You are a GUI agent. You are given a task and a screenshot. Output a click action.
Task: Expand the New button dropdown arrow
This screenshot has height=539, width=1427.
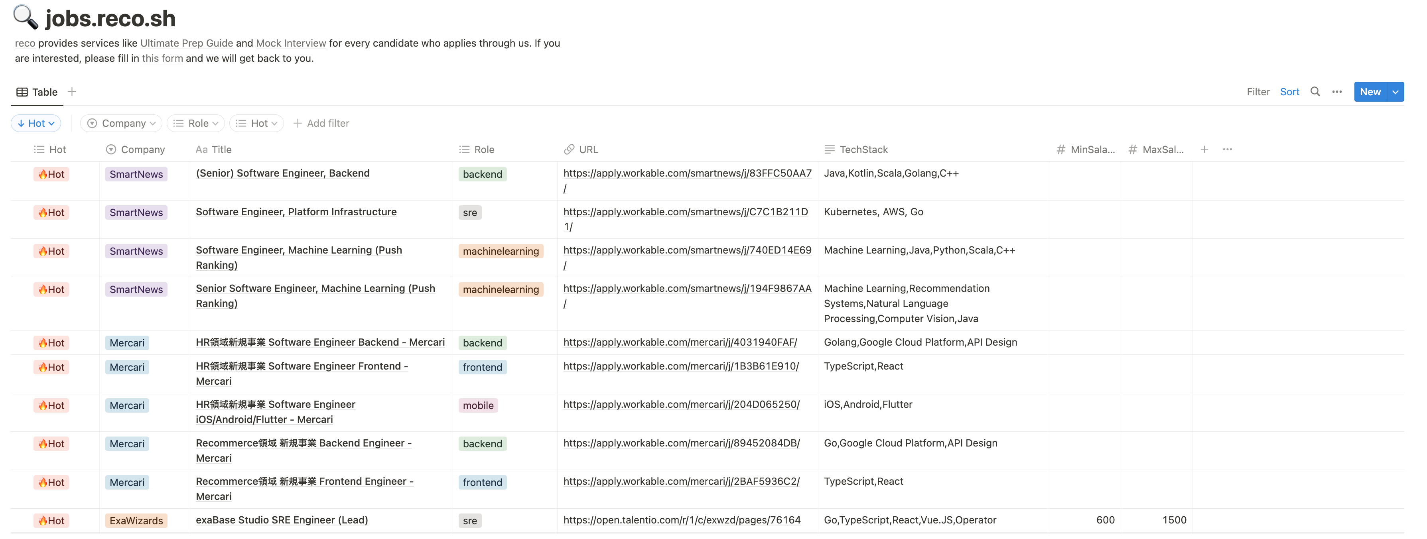(x=1395, y=92)
